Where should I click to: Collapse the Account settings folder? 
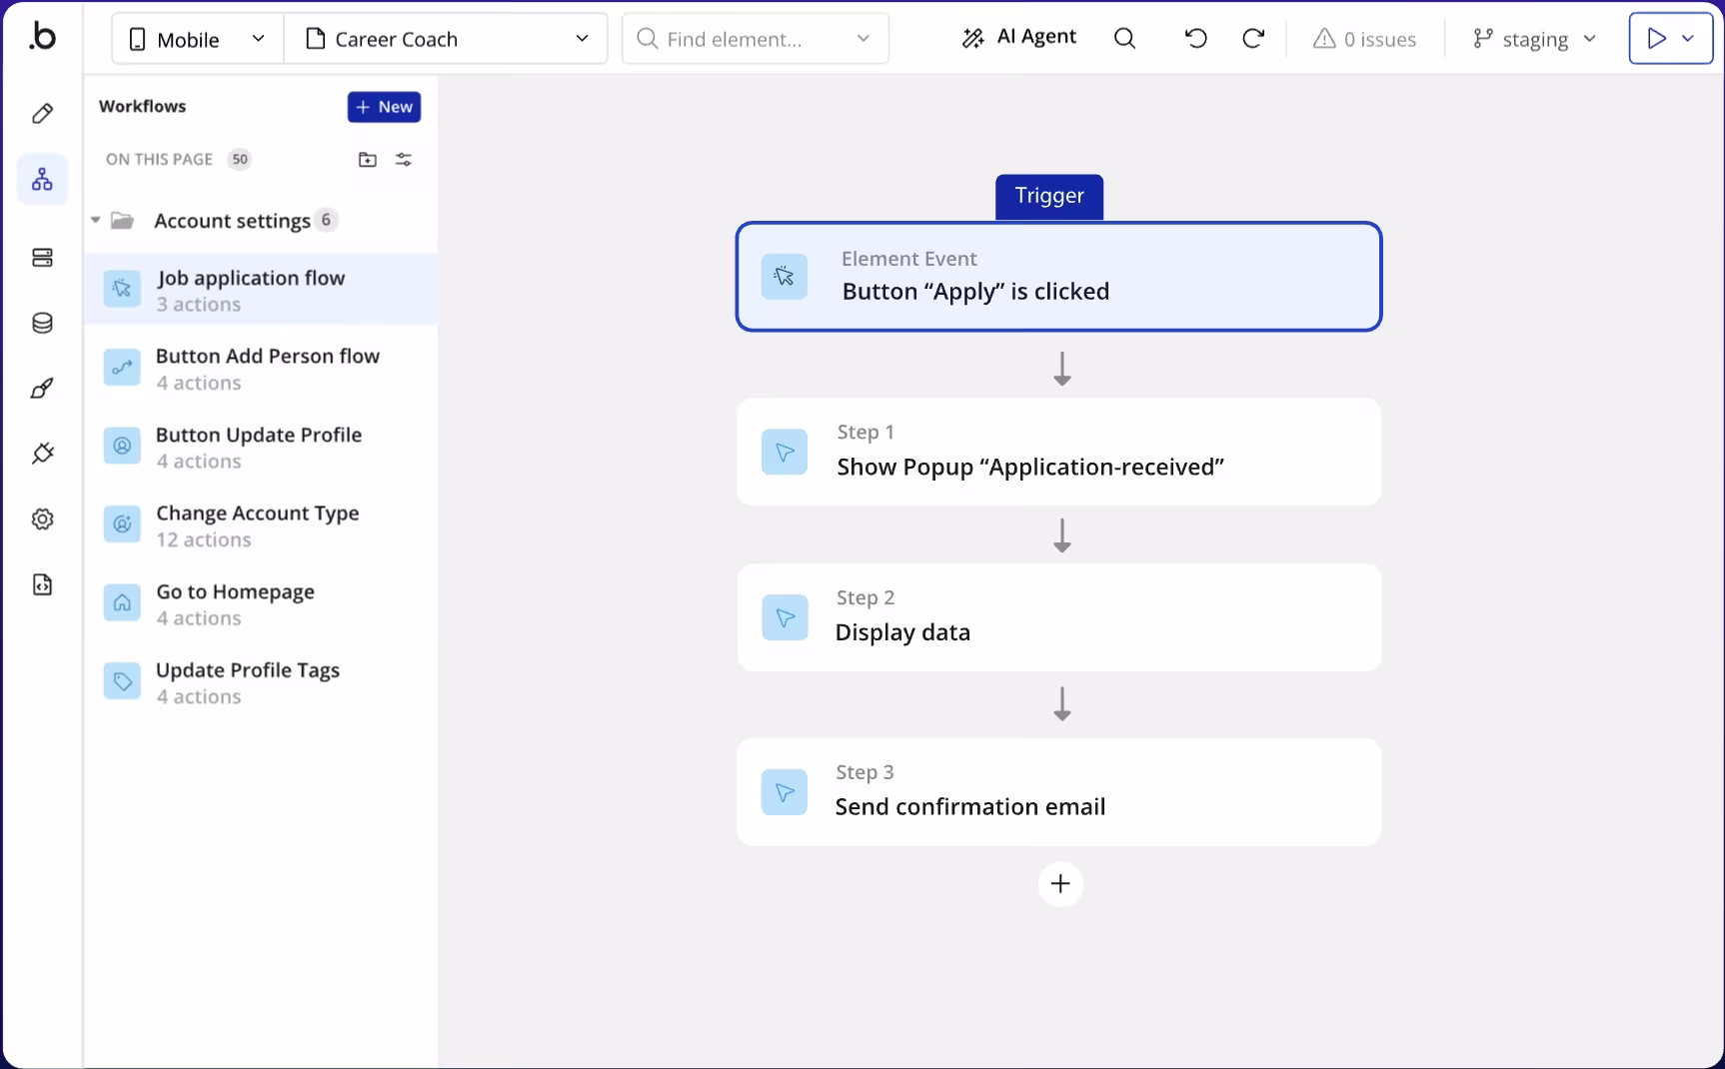(x=96, y=220)
